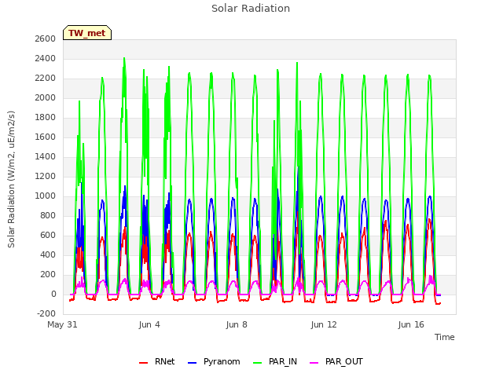Click the 2000 y-axis value

[46, 97]
